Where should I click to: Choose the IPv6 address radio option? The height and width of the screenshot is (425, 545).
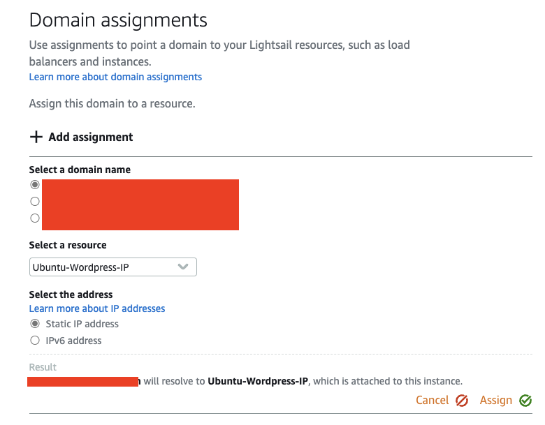coord(35,341)
